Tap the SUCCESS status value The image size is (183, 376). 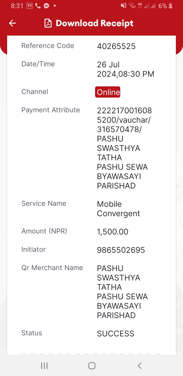click(x=116, y=334)
